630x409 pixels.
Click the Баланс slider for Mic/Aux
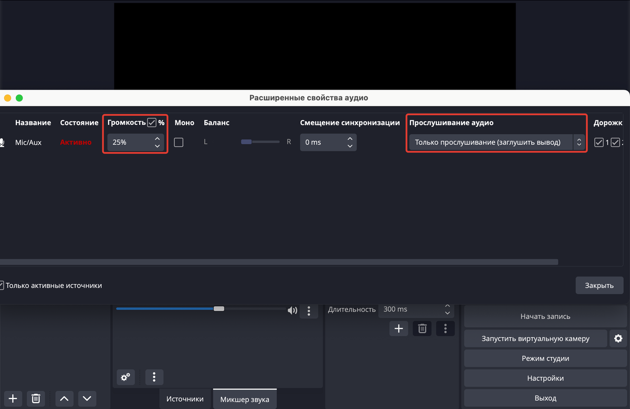click(x=260, y=142)
